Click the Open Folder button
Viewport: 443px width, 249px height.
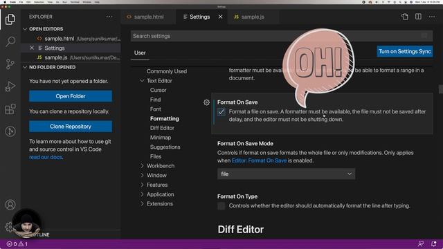point(71,96)
